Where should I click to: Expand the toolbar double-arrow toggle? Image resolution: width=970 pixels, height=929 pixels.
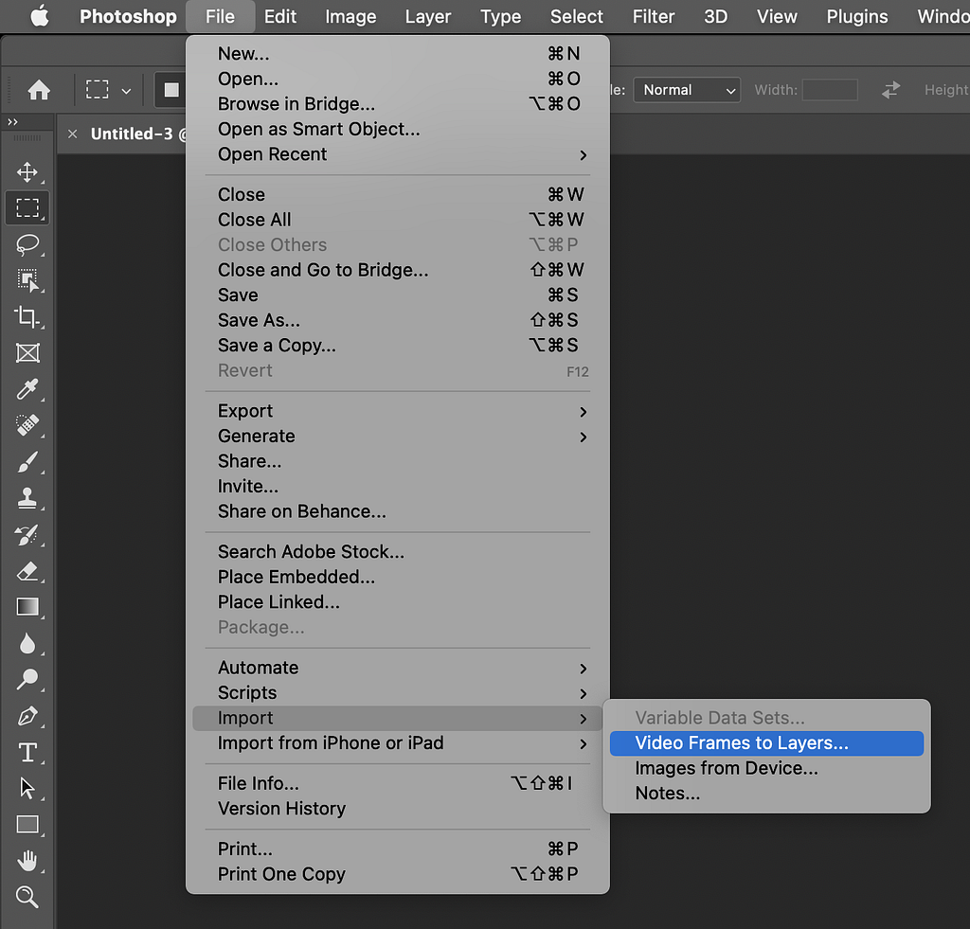pyautogui.click(x=12, y=122)
